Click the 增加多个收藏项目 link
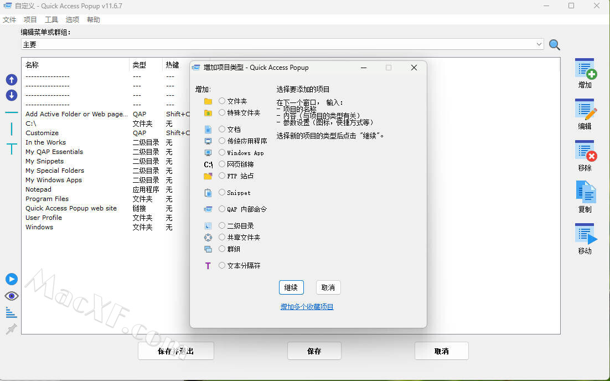This screenshot has height=381, width=610. coord(307,306)
